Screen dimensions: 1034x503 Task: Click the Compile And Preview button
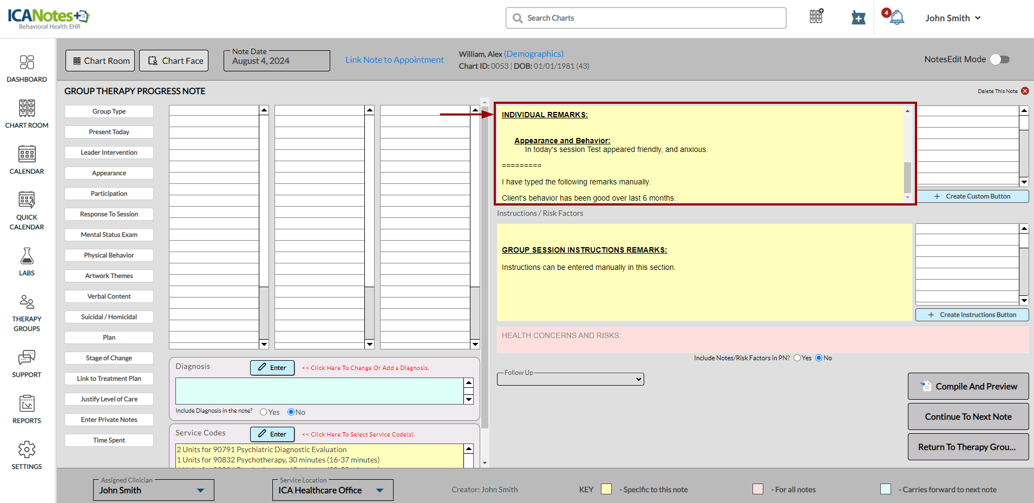tap(968, 386)
